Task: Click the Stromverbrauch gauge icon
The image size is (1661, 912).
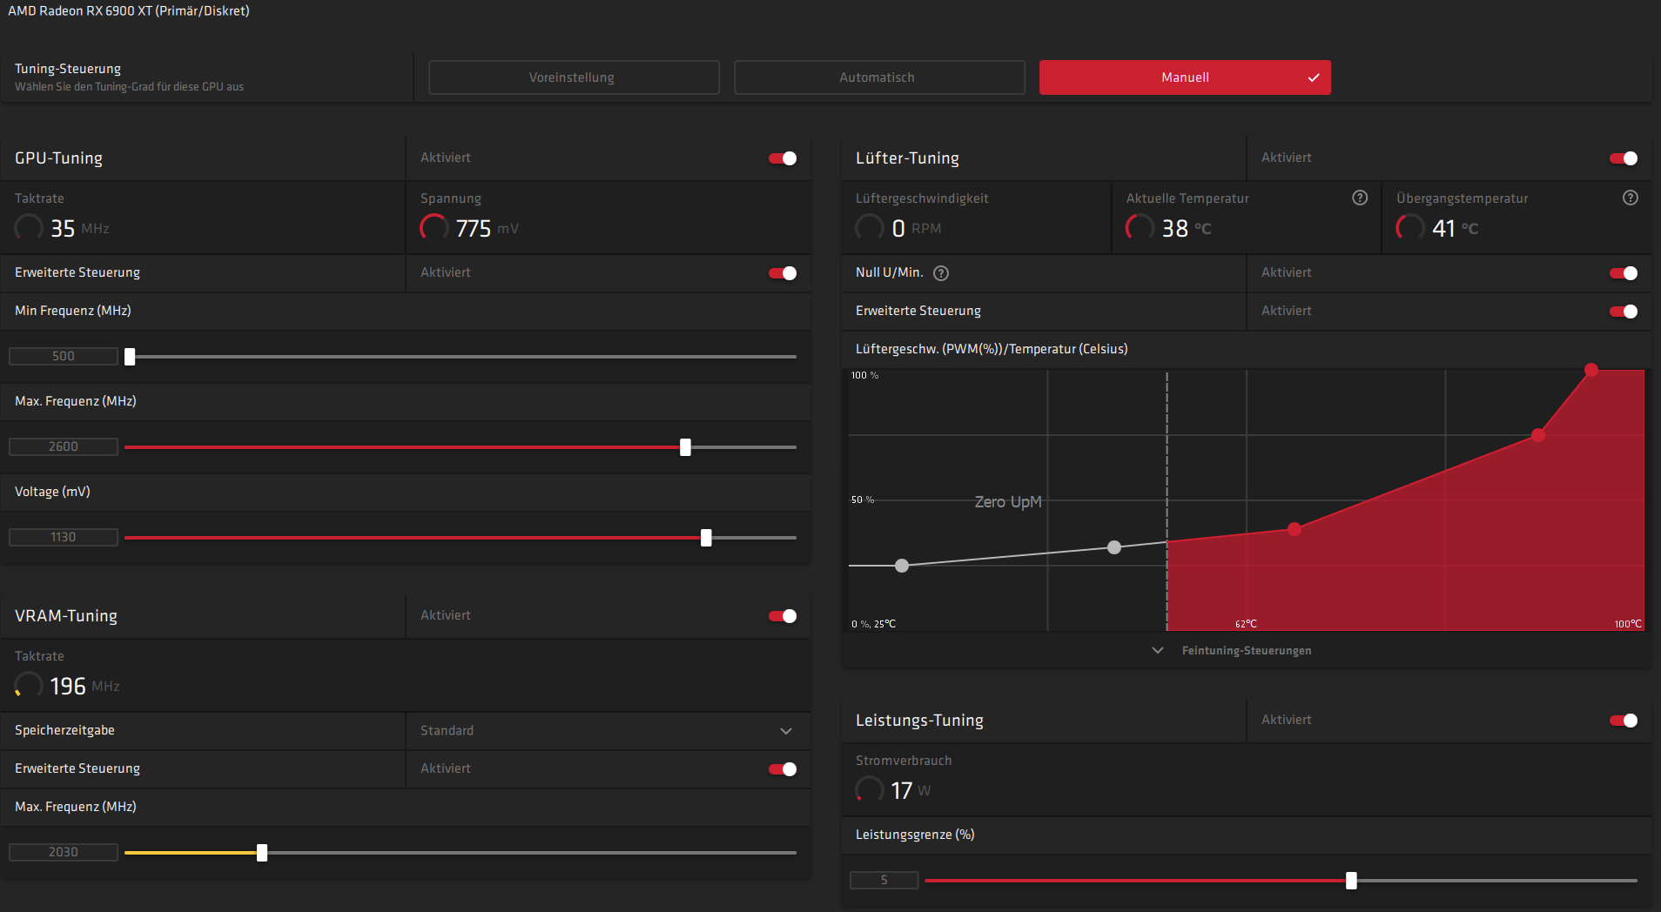Action: click(870, 790)
